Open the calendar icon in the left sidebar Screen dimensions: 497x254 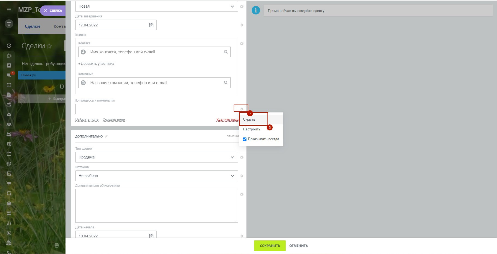click(9, 85)
